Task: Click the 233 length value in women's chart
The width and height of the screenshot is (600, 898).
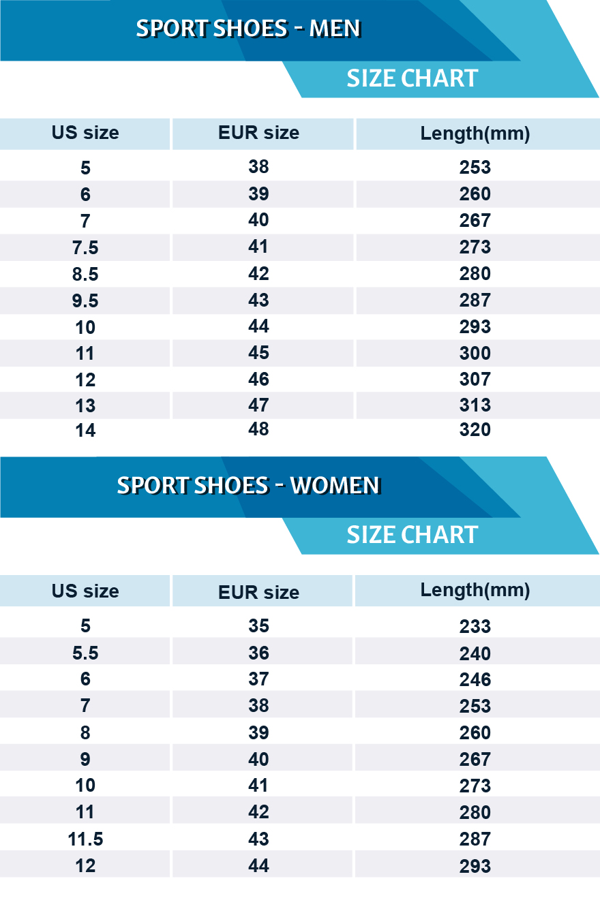Action: (475, 627)
